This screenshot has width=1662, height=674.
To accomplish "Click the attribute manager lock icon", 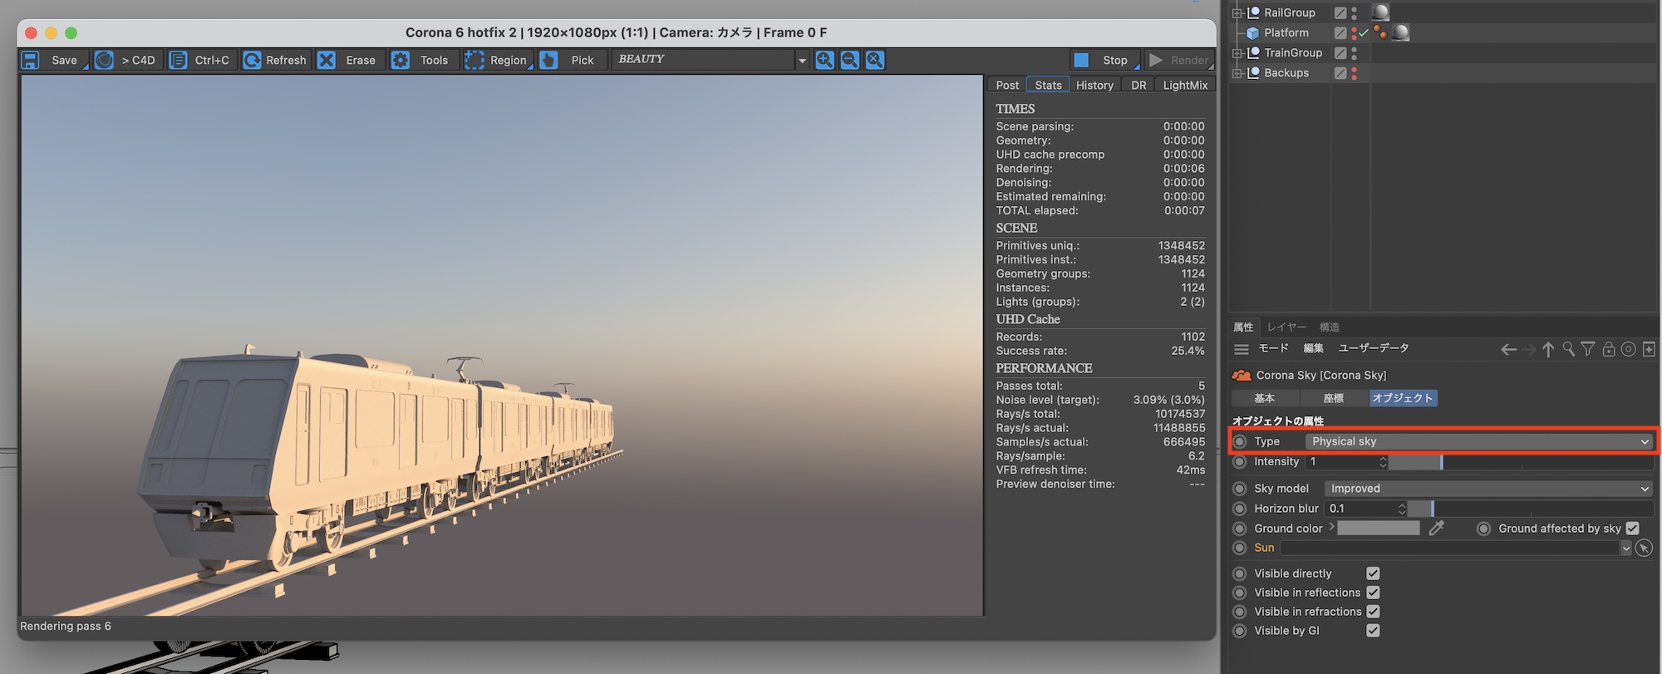I will click(1608, 349).
